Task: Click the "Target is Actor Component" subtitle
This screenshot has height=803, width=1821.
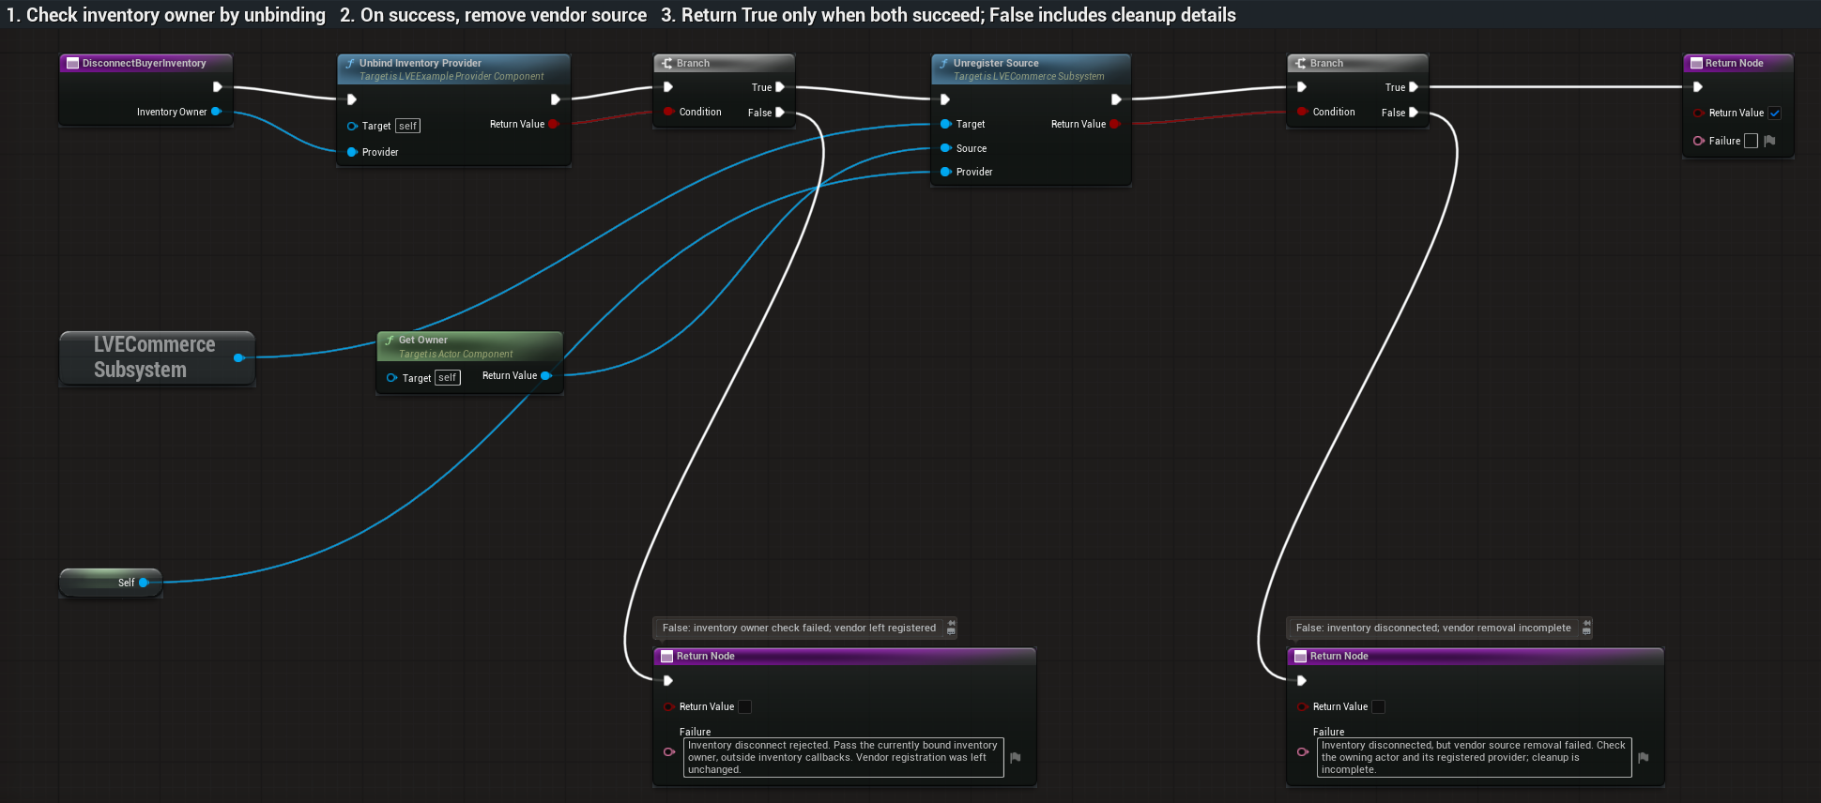Action: point(455,354)
